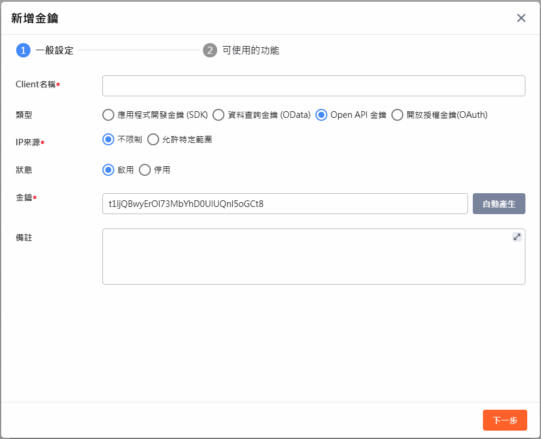Set 狀態 to 停用
Image resolution: width=541 pixels, height=439 pixels.
145,170
